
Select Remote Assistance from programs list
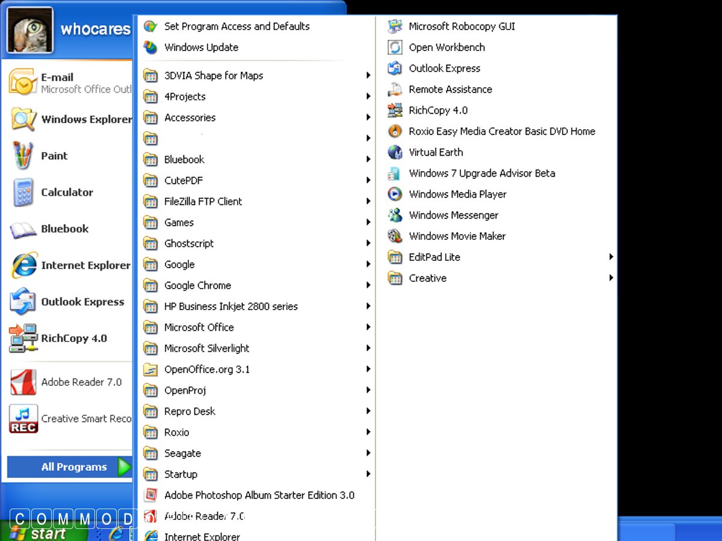click(450, 90)
